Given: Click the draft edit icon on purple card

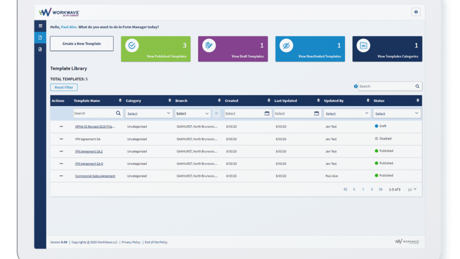Looking at the screenshot, I should pos(209,46).
